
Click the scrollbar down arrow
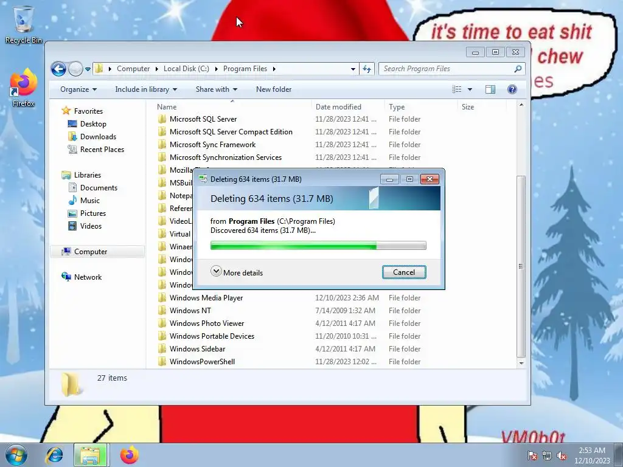(x=521, y=363)
